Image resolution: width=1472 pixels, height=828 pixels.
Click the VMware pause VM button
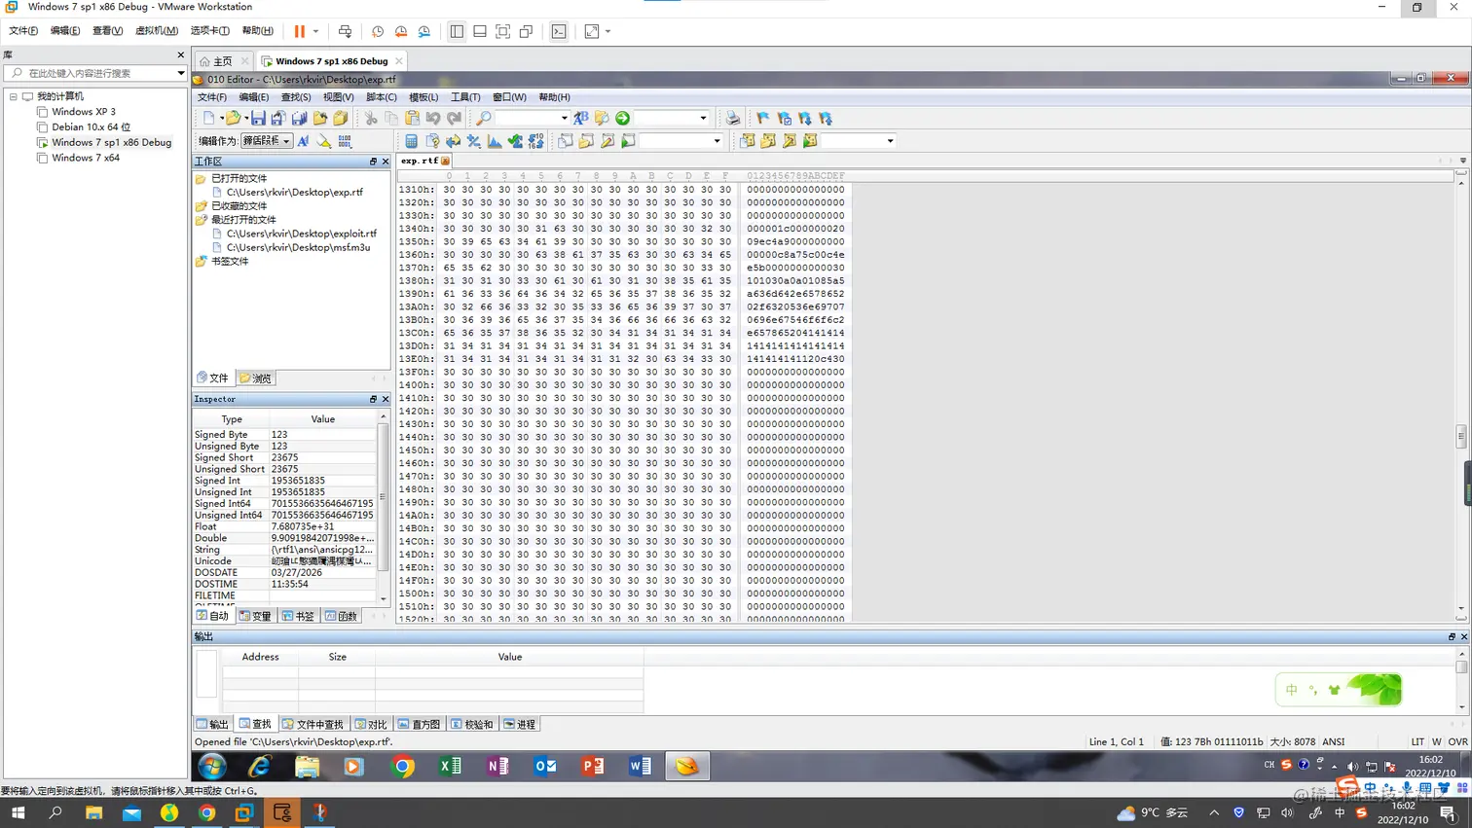299,31
